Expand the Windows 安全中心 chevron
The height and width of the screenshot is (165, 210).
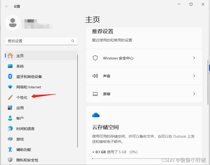click(x=194, y=58)
